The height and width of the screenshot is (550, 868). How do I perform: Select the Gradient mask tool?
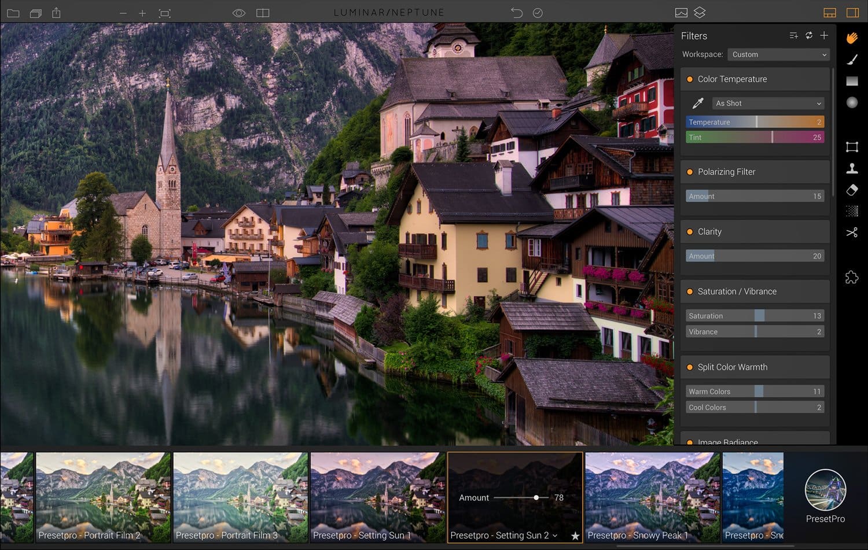tap(852, 81)
